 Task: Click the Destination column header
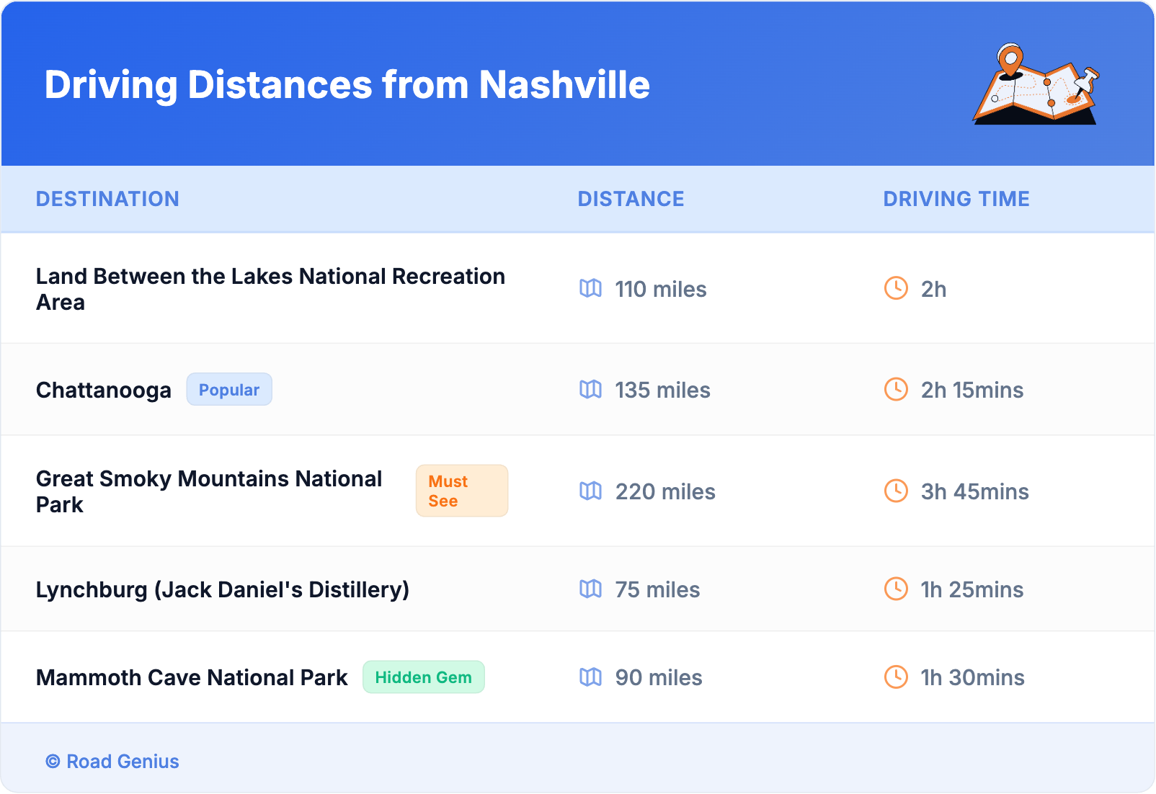pyautogui.click(x=107, y=199)
